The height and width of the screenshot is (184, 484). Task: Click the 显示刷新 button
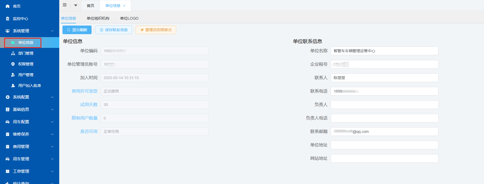point(77,30)
